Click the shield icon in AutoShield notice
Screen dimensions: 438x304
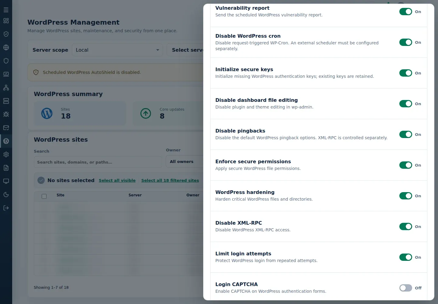[x=36, y=72]
